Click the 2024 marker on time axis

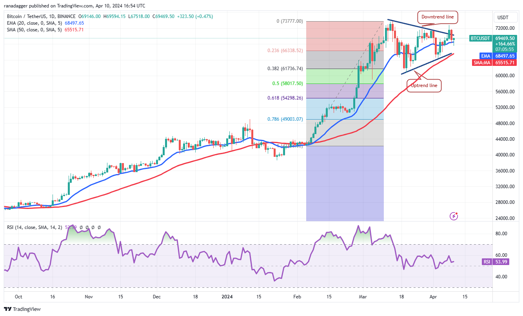tap(226, 297)
